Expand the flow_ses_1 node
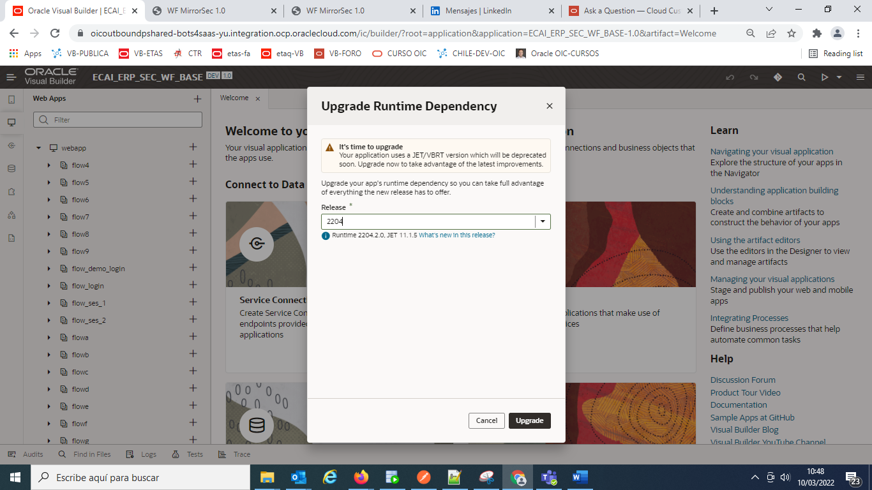This screenshot has width=872, height=490. (49, 303)
